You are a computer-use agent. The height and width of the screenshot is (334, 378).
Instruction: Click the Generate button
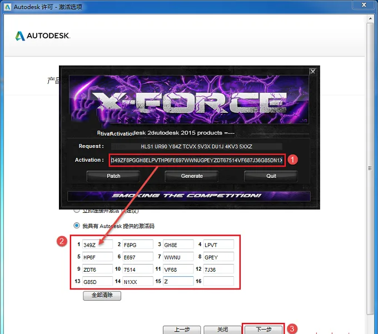point(192,176)
